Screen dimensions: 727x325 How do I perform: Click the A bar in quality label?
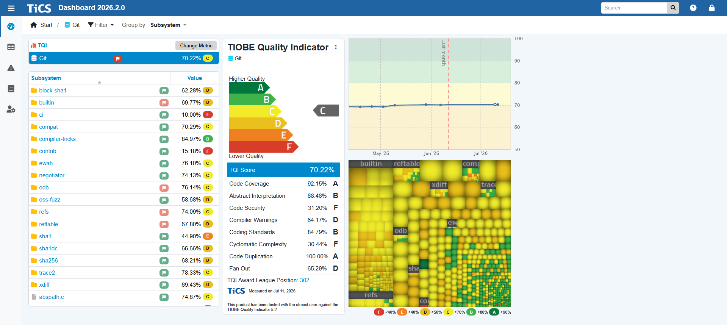point(249,88)
